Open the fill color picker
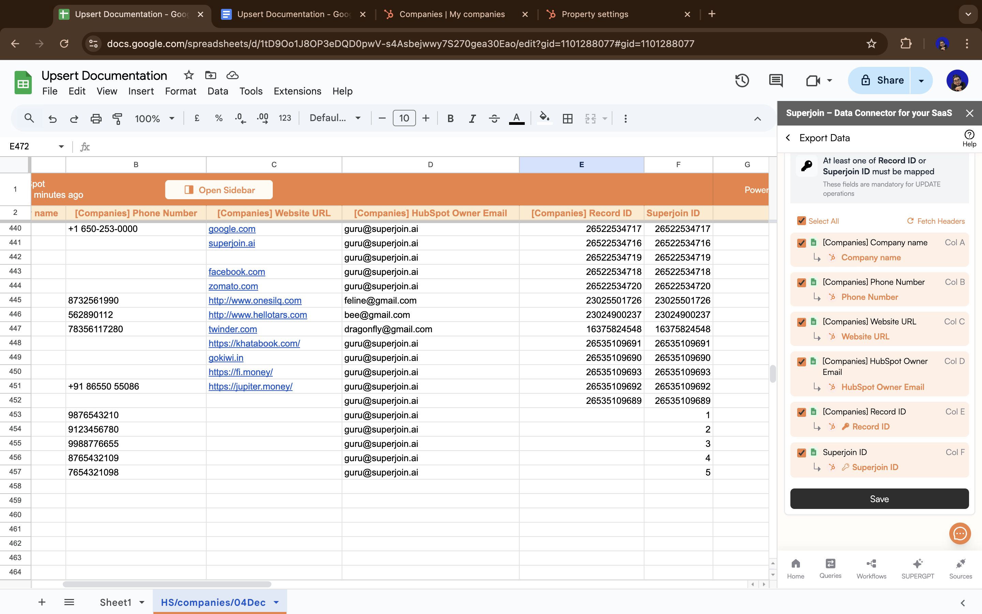Image resolution: width=982 pixels, height=614 pixels. click(x=544, y=119)
